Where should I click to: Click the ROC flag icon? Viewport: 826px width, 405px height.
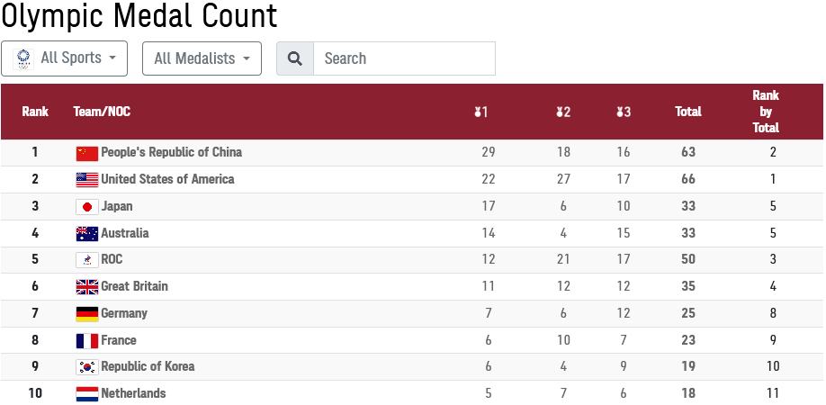point(87,259)
